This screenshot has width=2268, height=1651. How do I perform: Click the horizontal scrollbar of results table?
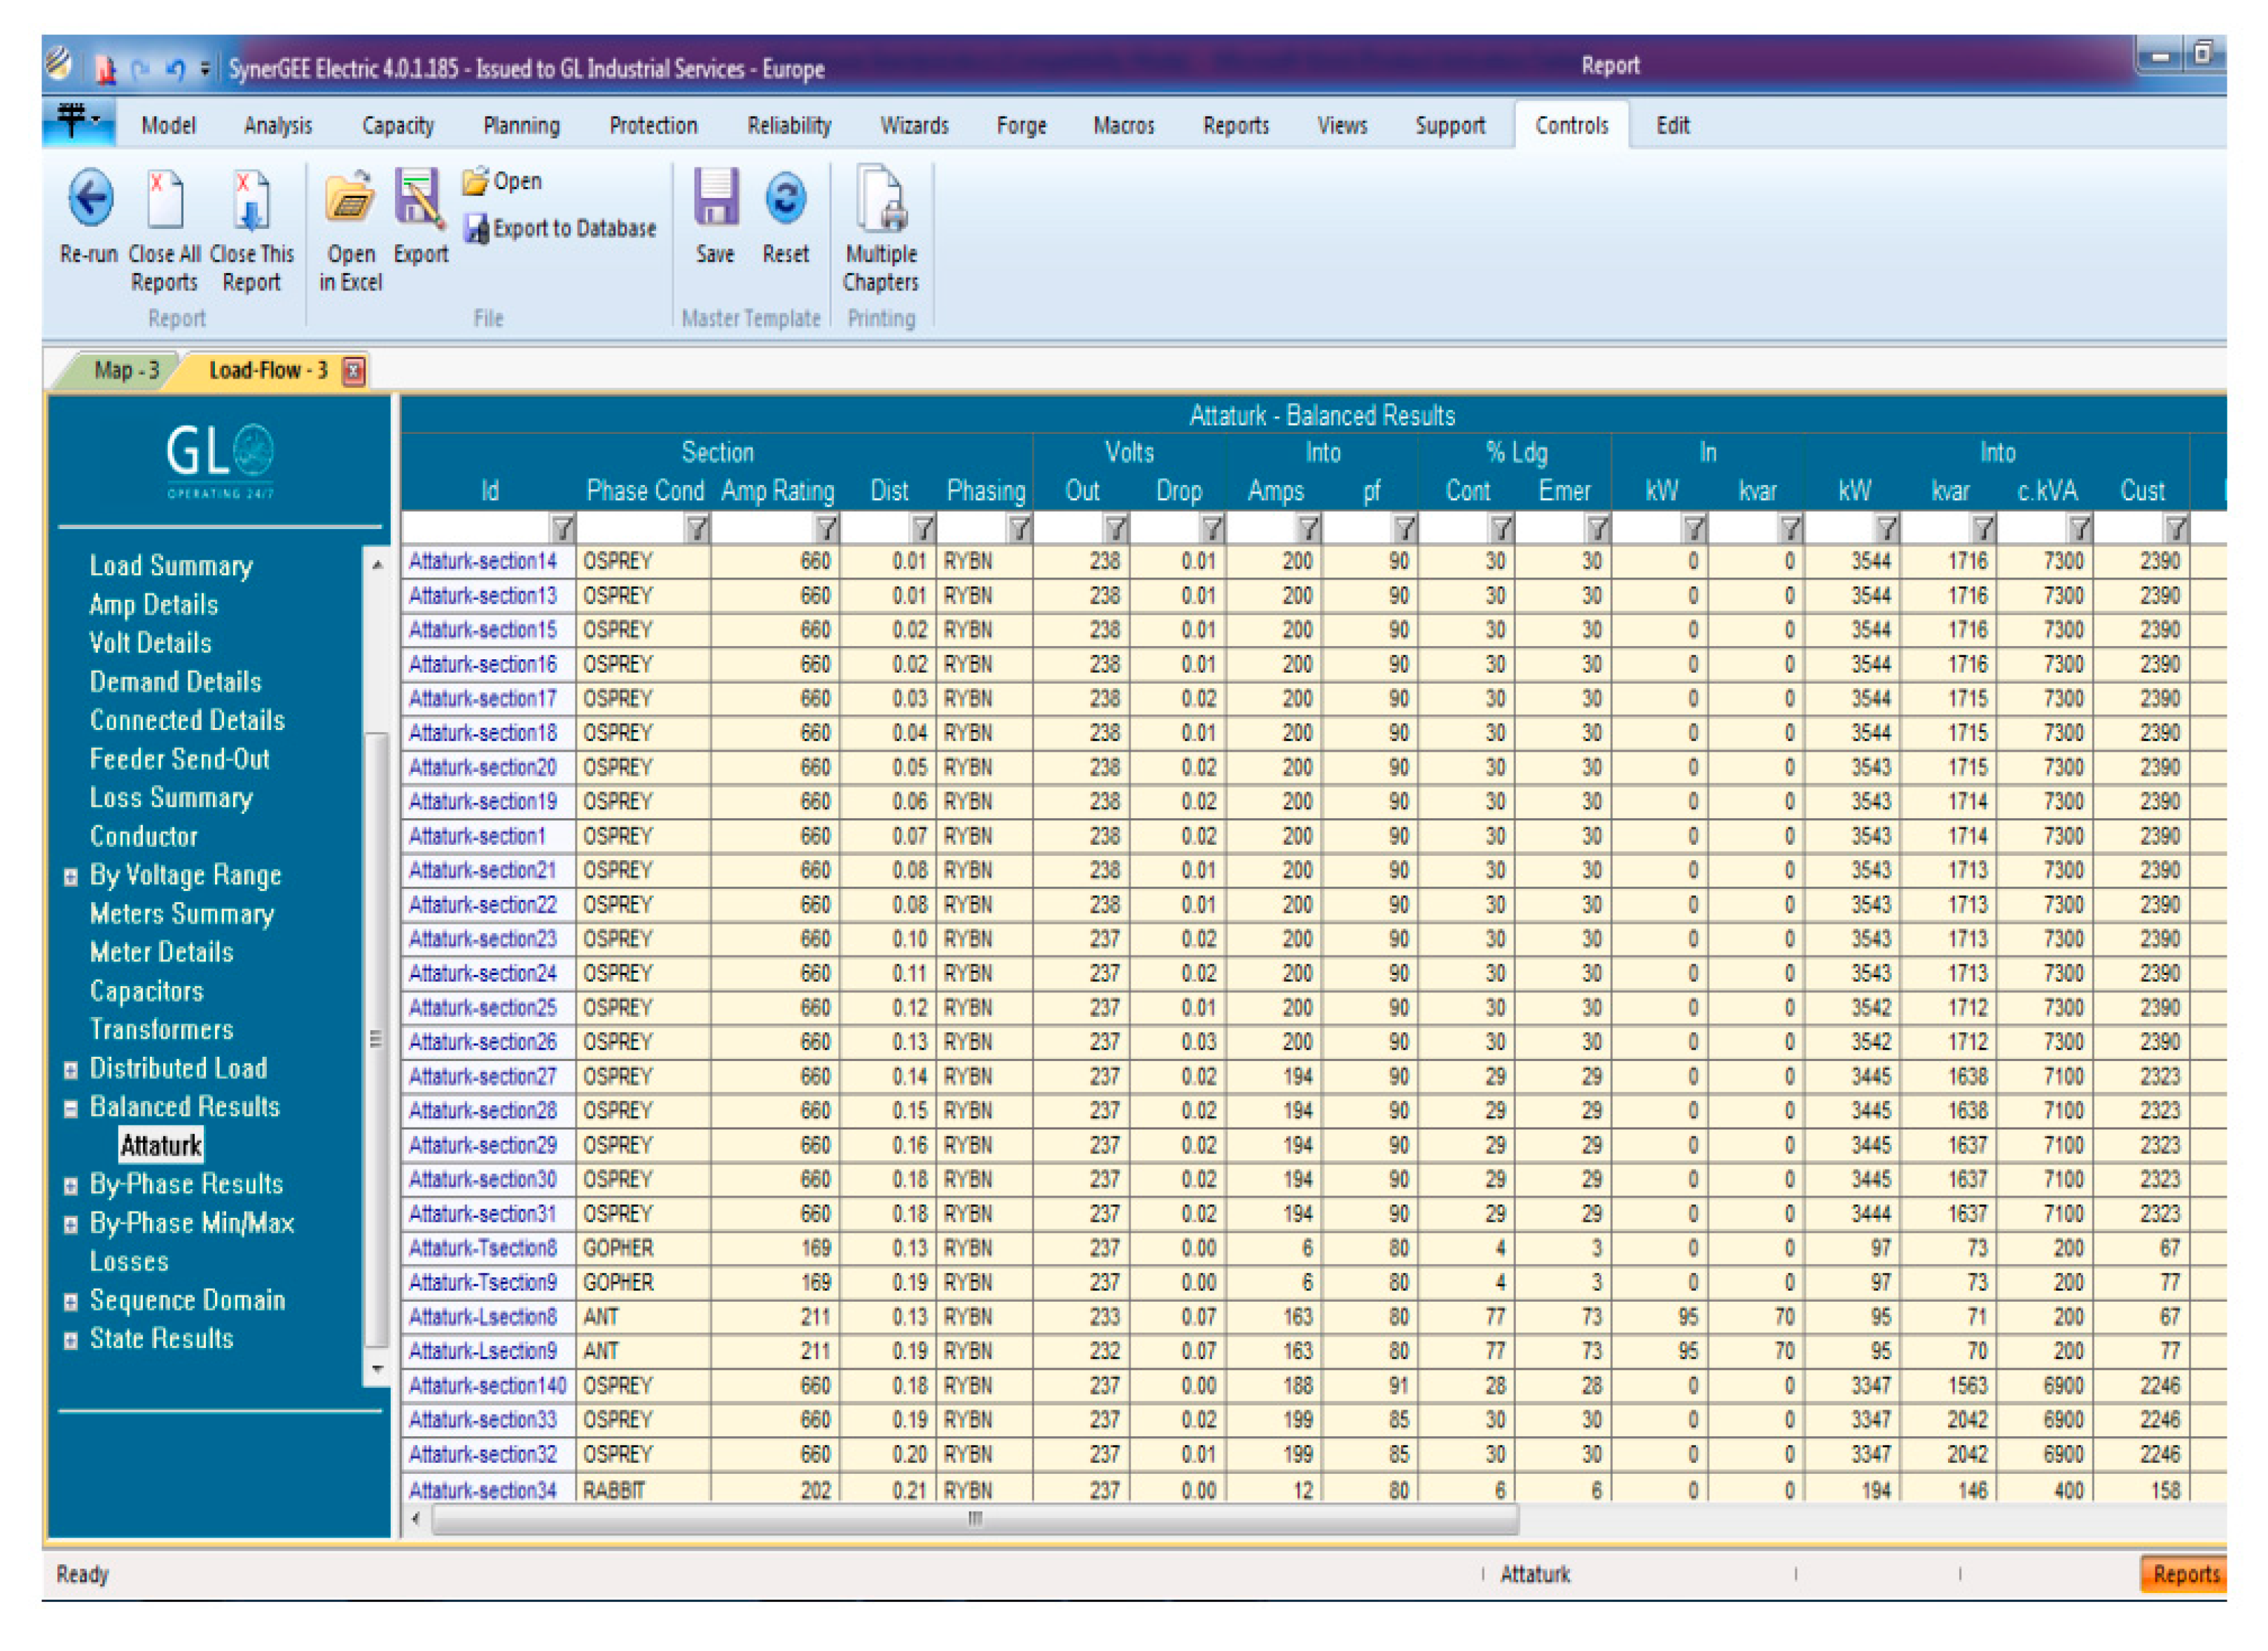tap(975, 1520)
